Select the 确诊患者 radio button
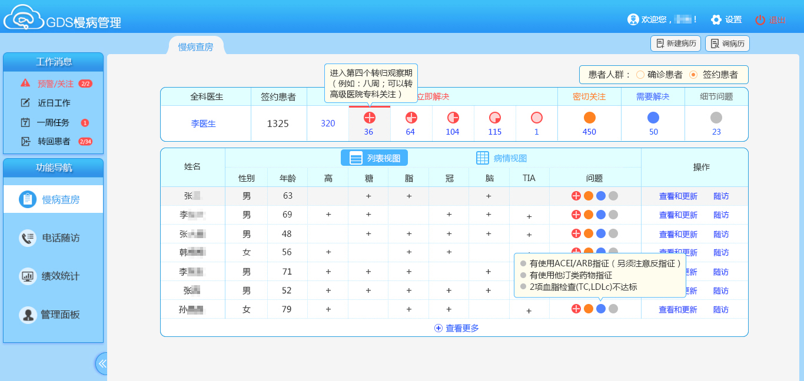Image resolution: width=804 pixels, height=381 pixels. (x=640, y=75)
